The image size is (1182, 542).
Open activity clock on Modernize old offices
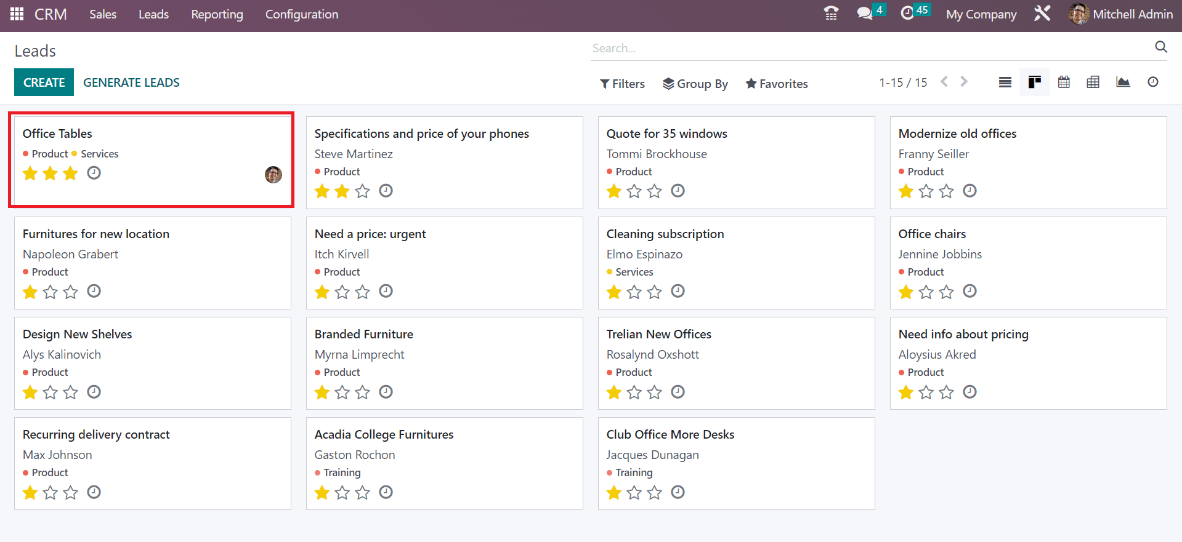(969, 191)
